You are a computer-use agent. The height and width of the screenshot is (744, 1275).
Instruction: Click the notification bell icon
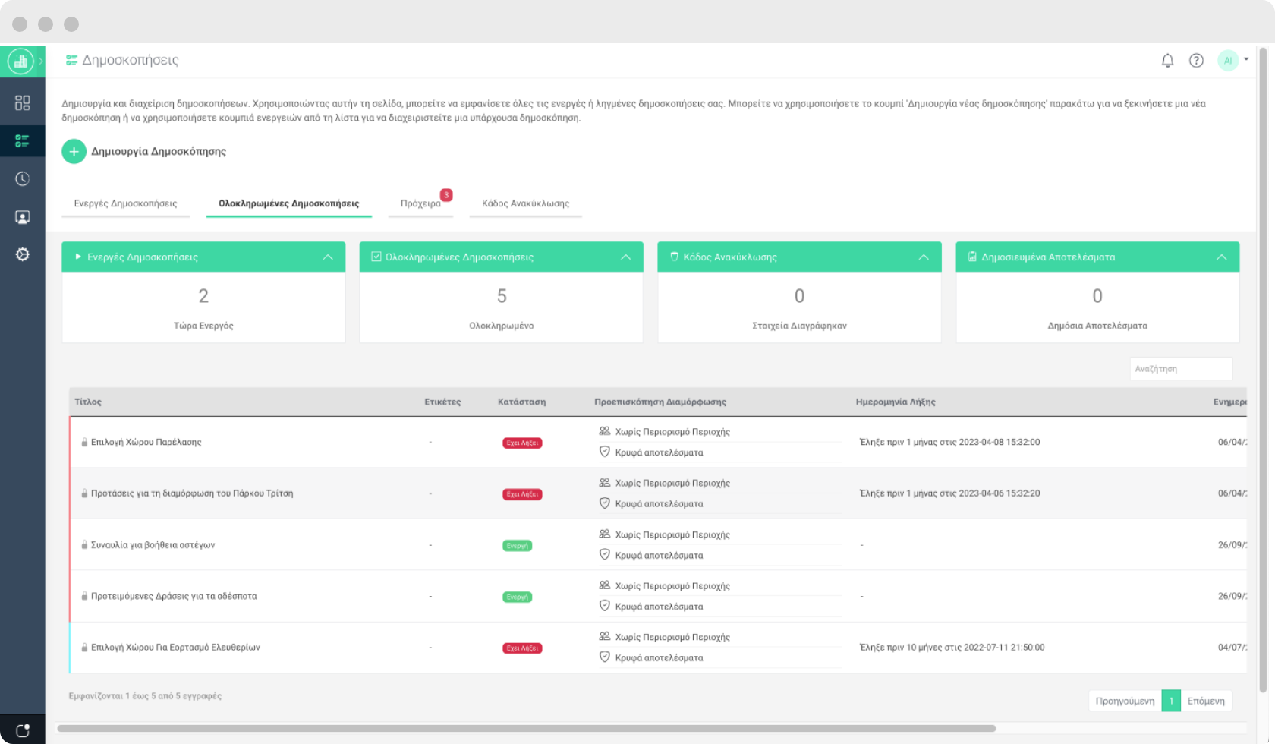click(x=1167, y=61)
